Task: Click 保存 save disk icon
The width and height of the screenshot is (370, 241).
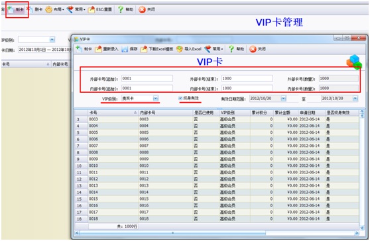Action: [x=125, y=49]
